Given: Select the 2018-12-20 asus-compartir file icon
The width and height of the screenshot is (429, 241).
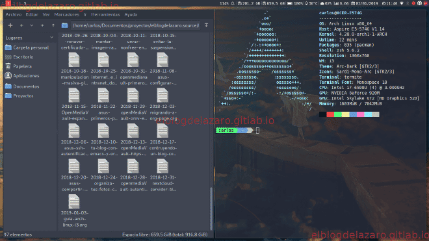Looking at the screenshot, I should pos(74,166).
